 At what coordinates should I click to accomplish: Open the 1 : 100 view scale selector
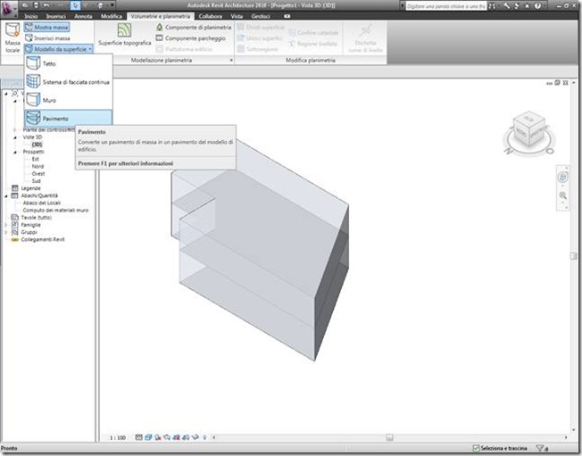click(118, 437)
